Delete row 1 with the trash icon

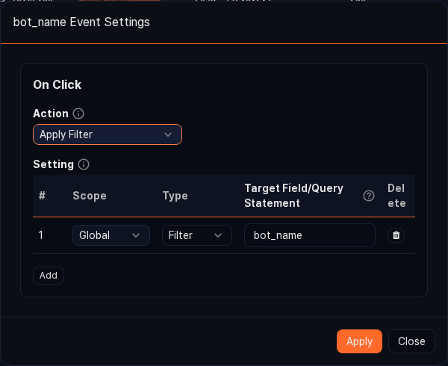tap(396, 235)
